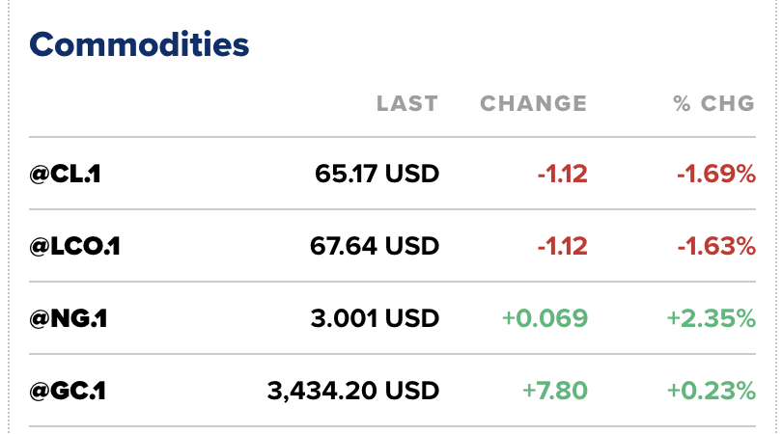The height and width of the screenshot is (434, 782).
Task: Click the +0.23% percent change
Action: 712,391
